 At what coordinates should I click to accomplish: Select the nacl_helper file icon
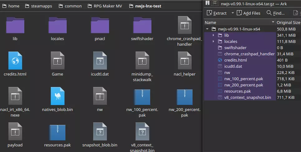(185, 61)
